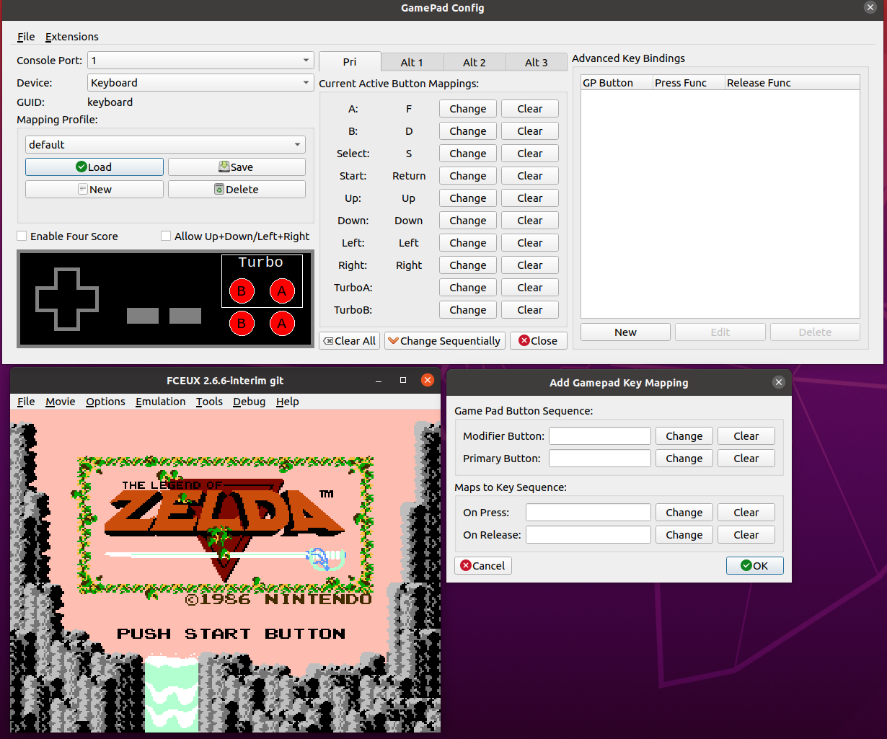Viewport: 887px width, 739px height.
Task: Change the A button key mapping
Action: (467, 108)
